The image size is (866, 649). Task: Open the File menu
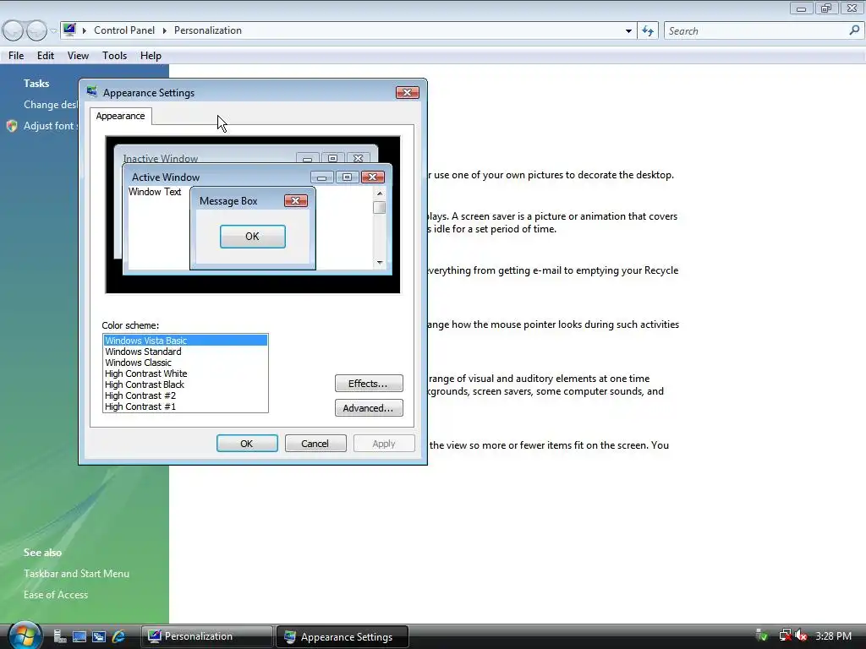[16, 56]
